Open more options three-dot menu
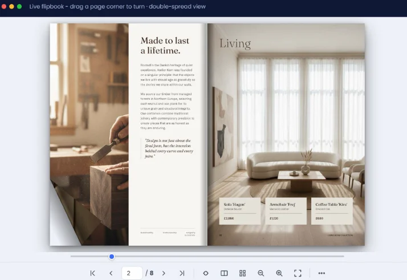407x280 pixels. 321,273
